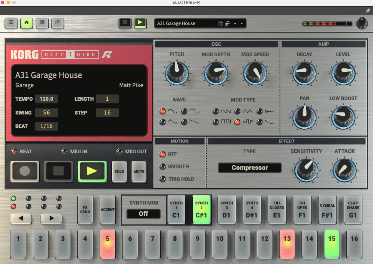Open the preset browser dropdown arrow
Viewport: 373px width, 264px height.
241,23
